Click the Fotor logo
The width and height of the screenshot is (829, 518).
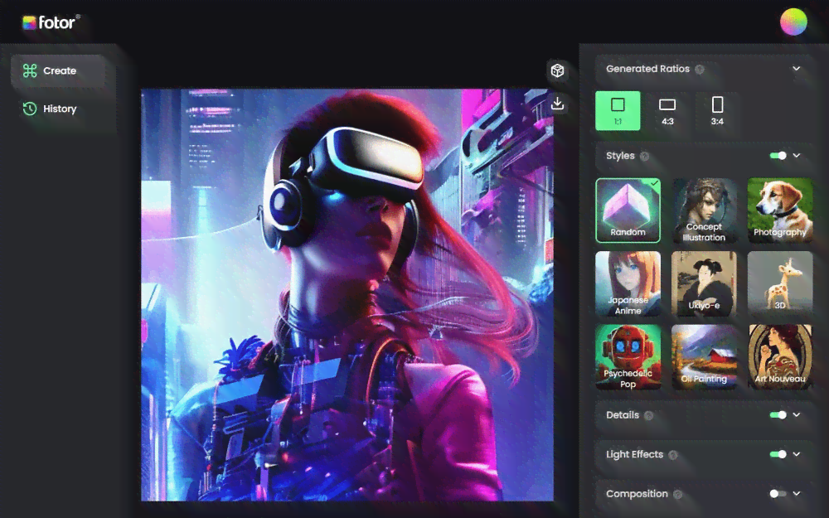(51, 22)
